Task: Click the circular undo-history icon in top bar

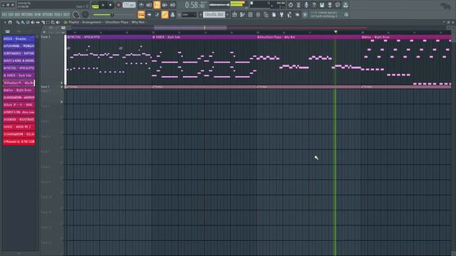Action: pos(291,5)
